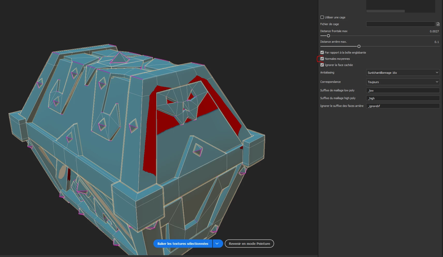Click the _ignorebf suffix field

[403, 106]
